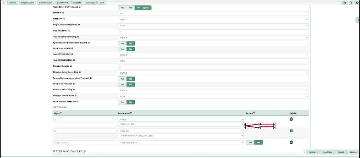Open the Invalid Destination dropdown
The image size is (360, 158).
[213, 61]
